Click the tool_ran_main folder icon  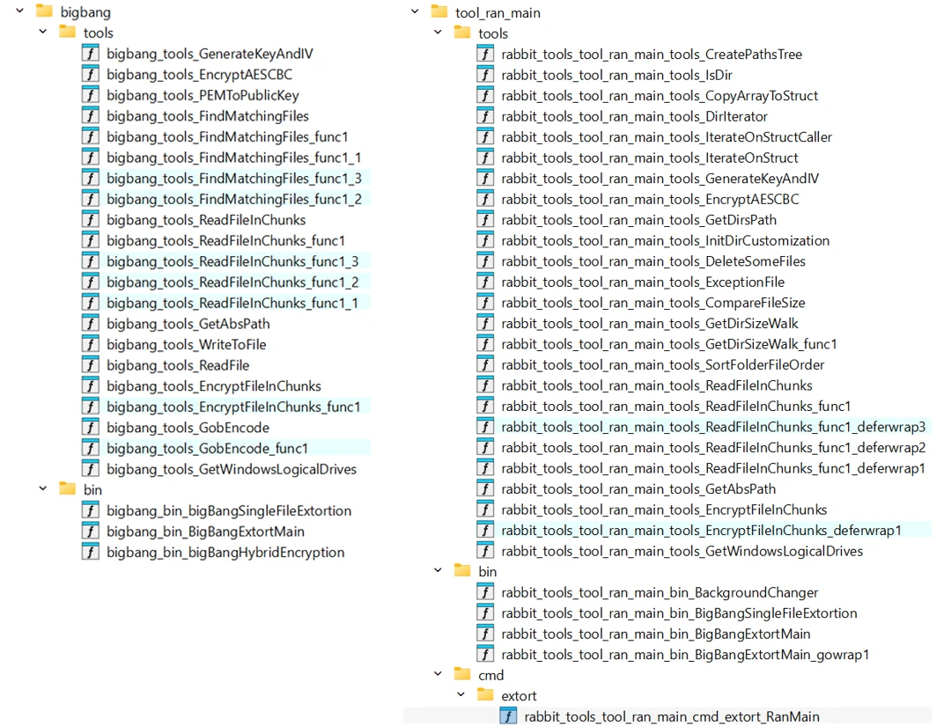point(439,11)
